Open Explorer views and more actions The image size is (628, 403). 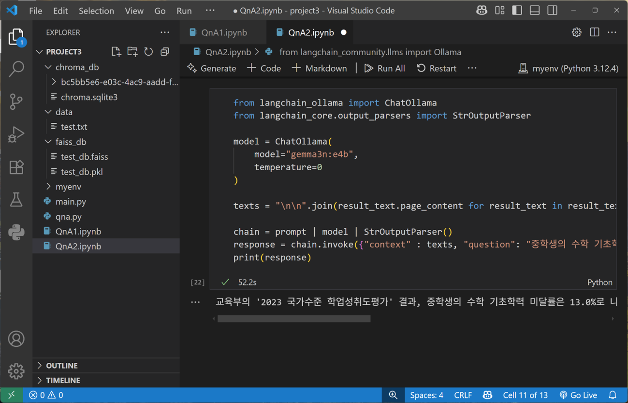click(165, 32)
